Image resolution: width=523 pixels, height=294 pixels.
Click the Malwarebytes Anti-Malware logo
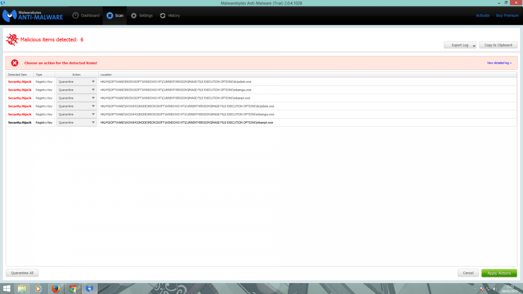(x=33, y=16)
